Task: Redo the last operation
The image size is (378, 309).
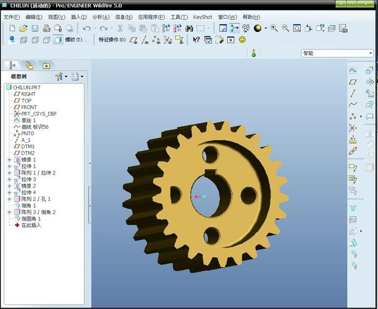Action: [x=103, y=28]
